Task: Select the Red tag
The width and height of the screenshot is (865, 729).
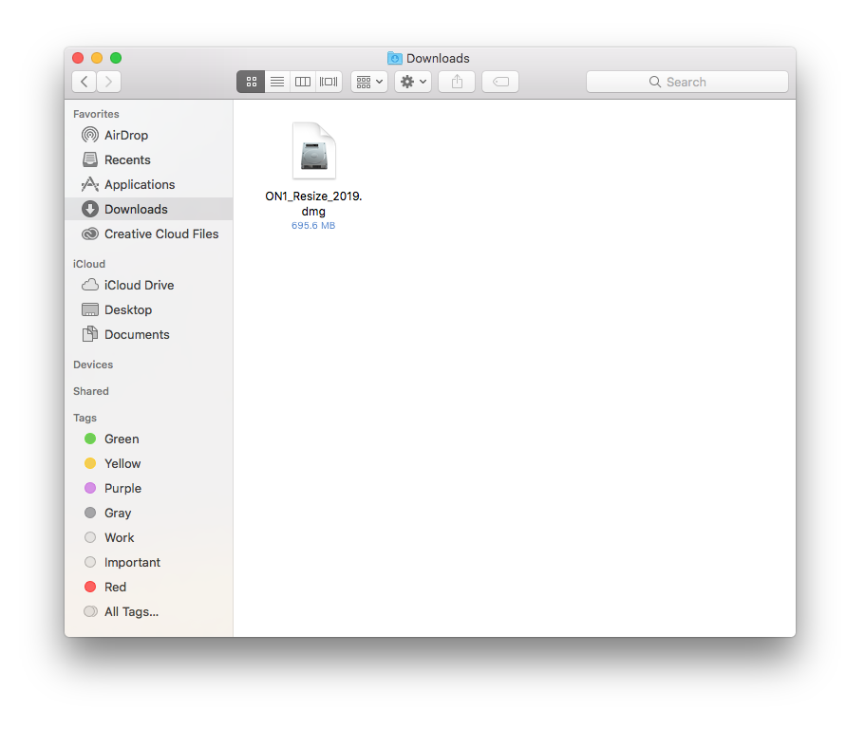Action: click(148, 588)
